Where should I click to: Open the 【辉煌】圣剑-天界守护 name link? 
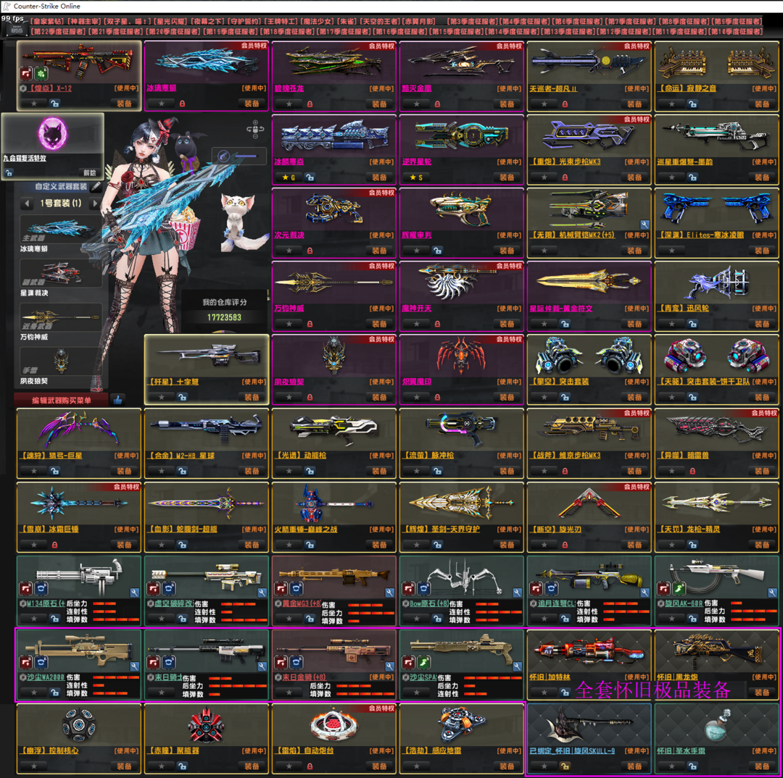tap(441, 529)
